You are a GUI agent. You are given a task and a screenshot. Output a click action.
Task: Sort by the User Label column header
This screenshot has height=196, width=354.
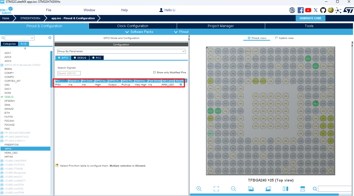[x=168, y=81]
